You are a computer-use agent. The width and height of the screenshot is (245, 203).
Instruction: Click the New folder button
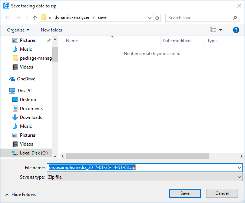[x=52, y=30]
